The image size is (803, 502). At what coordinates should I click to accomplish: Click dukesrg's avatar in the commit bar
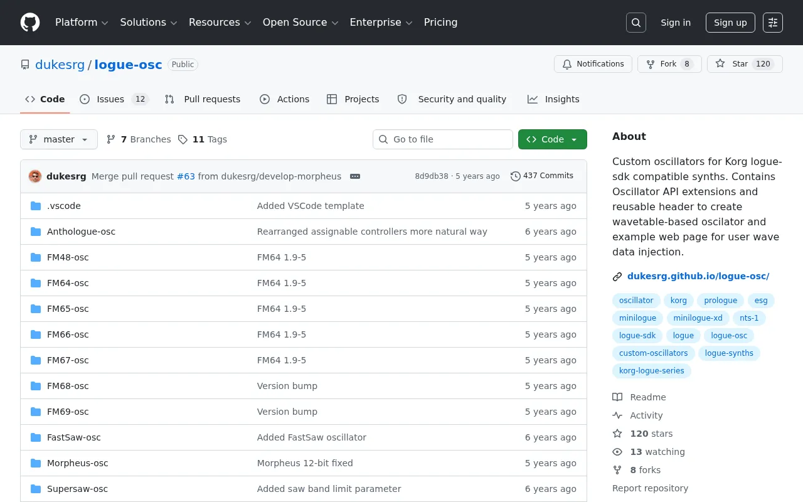[x=35, y=176]
